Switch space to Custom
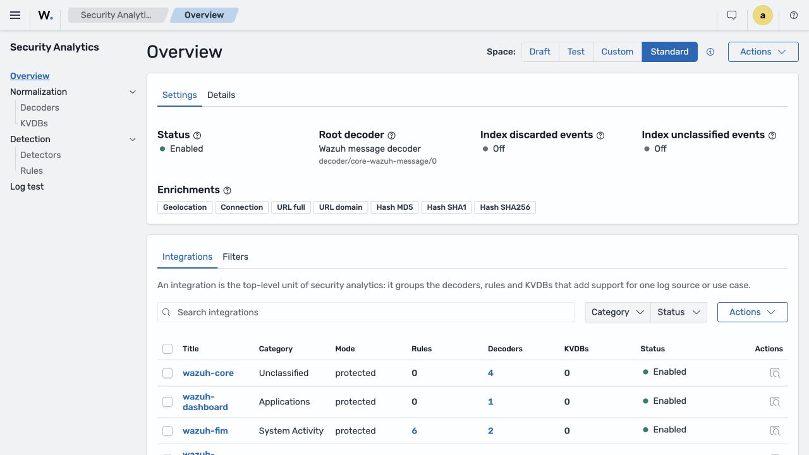 coord(617,52)
